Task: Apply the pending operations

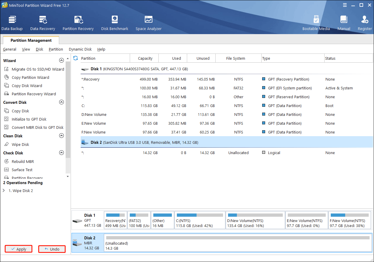Action: tap(19, 249)
